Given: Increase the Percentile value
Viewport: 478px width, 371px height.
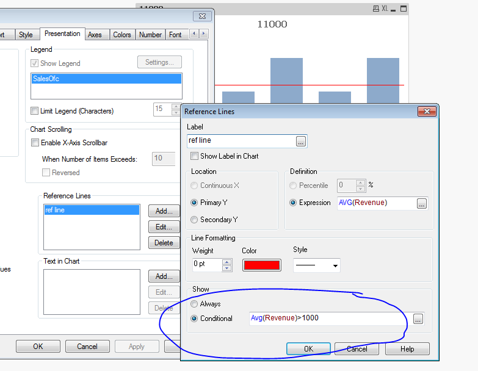Looking at the screenshot, I should [x=360, y=183].
